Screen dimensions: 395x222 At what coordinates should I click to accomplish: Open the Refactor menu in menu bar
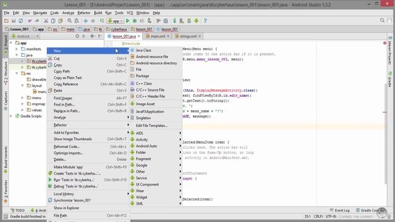click(x=84, y=13)
